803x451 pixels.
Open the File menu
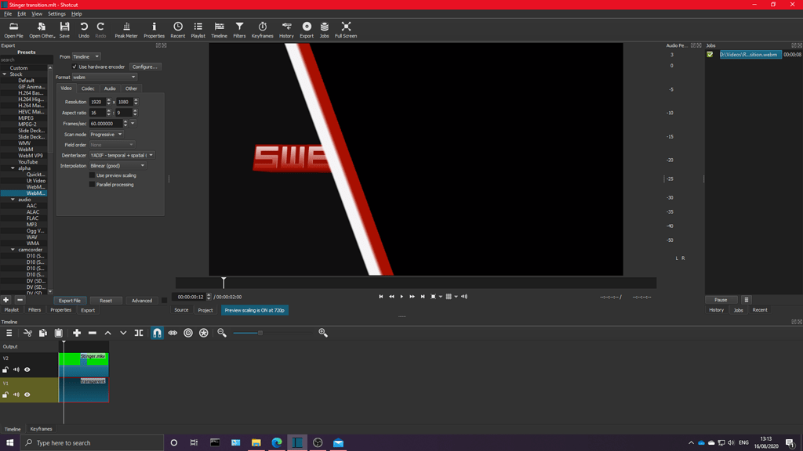pyautogui.click(x=8, y=14)
